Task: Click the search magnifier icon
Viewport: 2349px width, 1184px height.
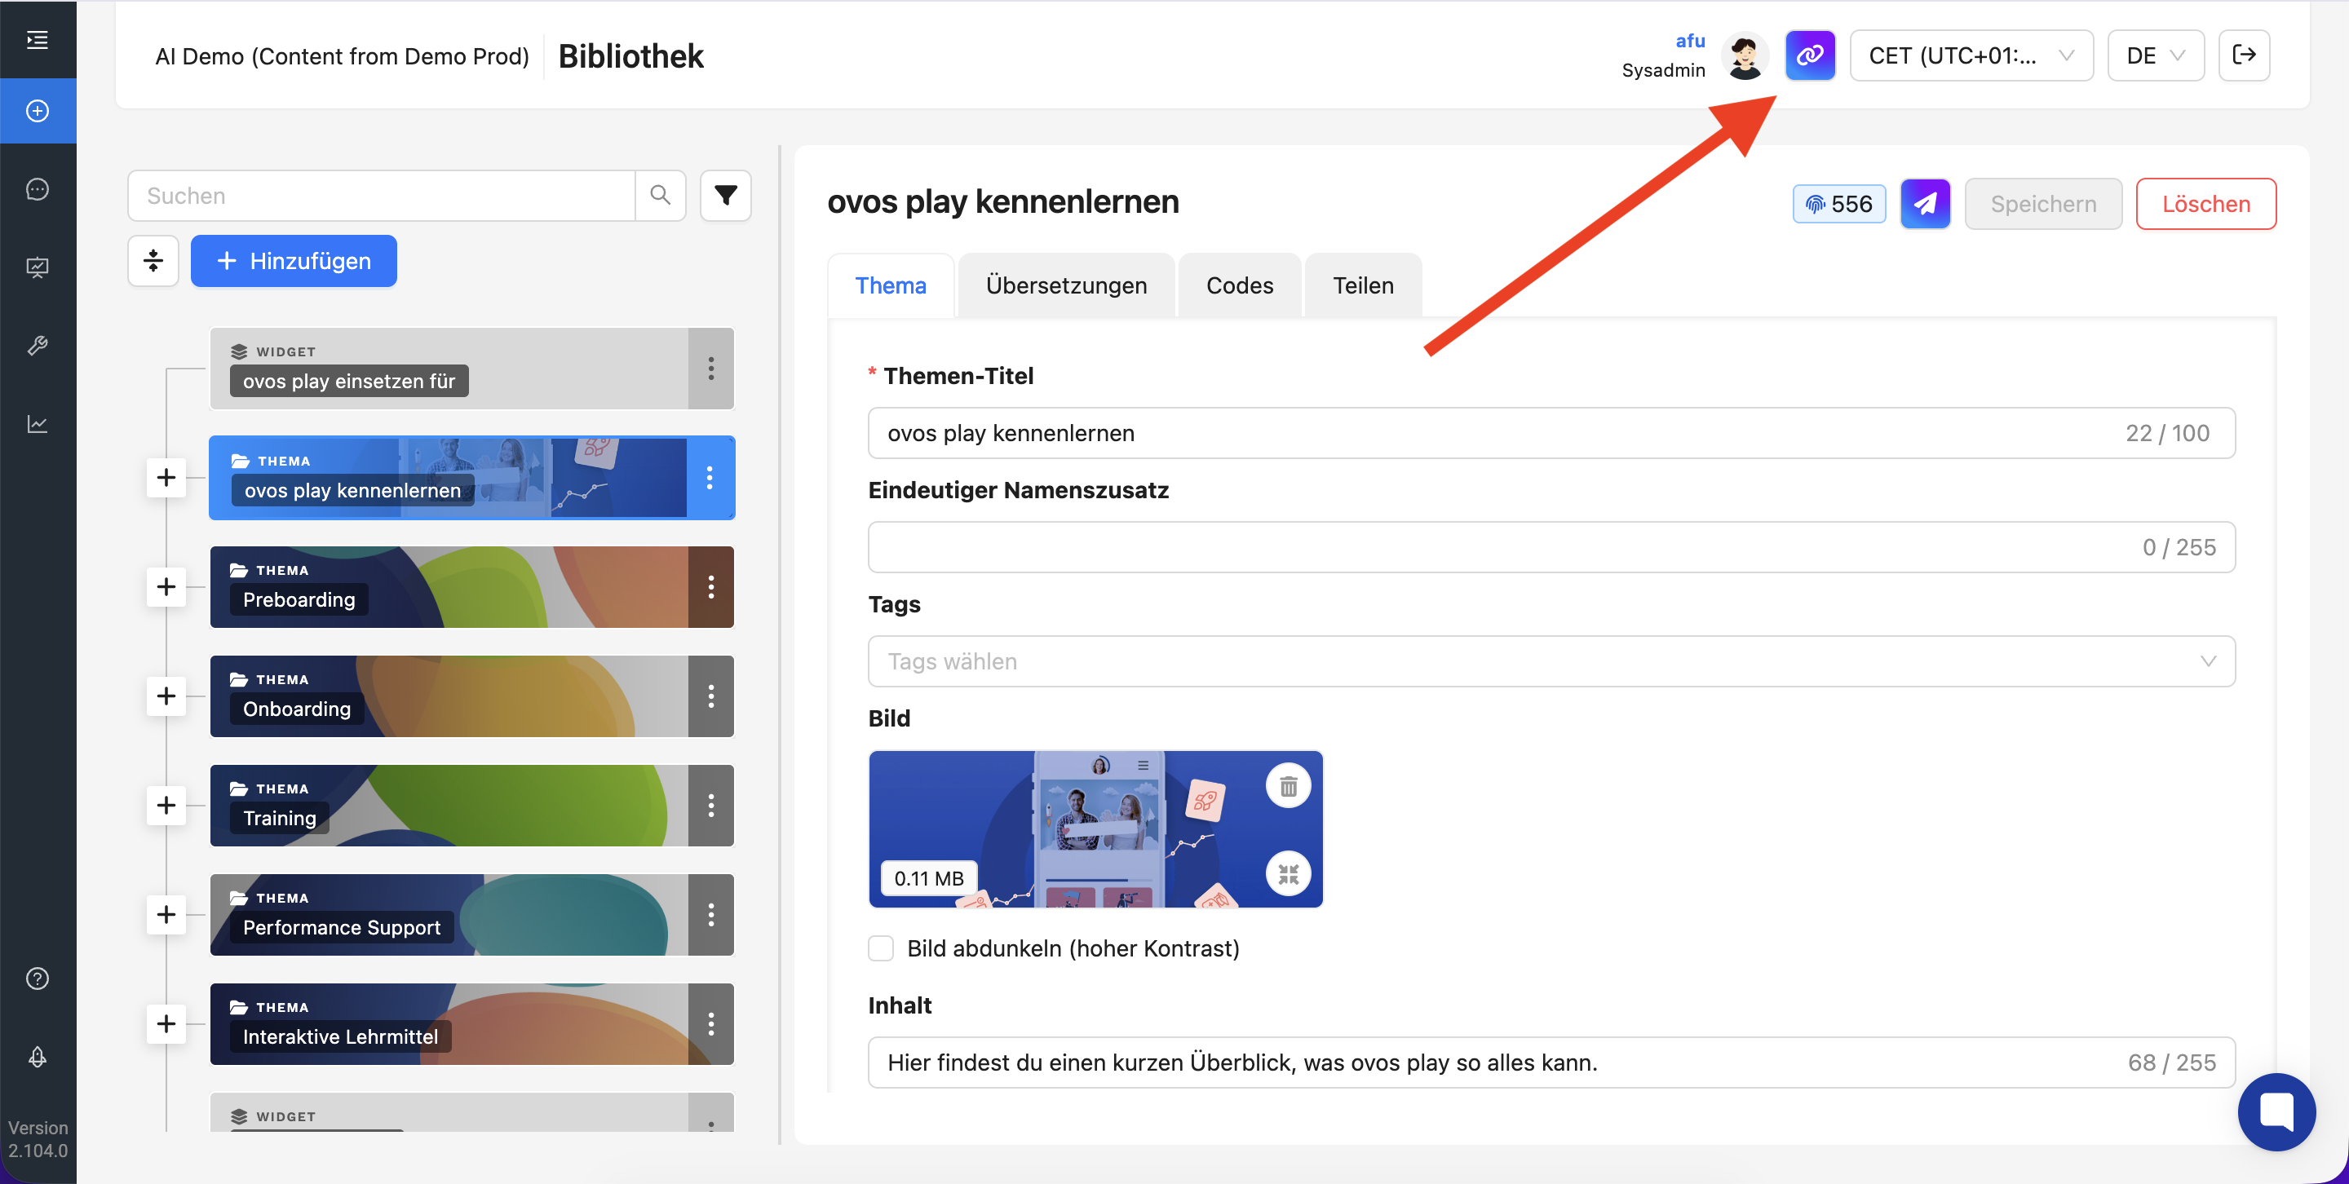Action: click(660, 195)
